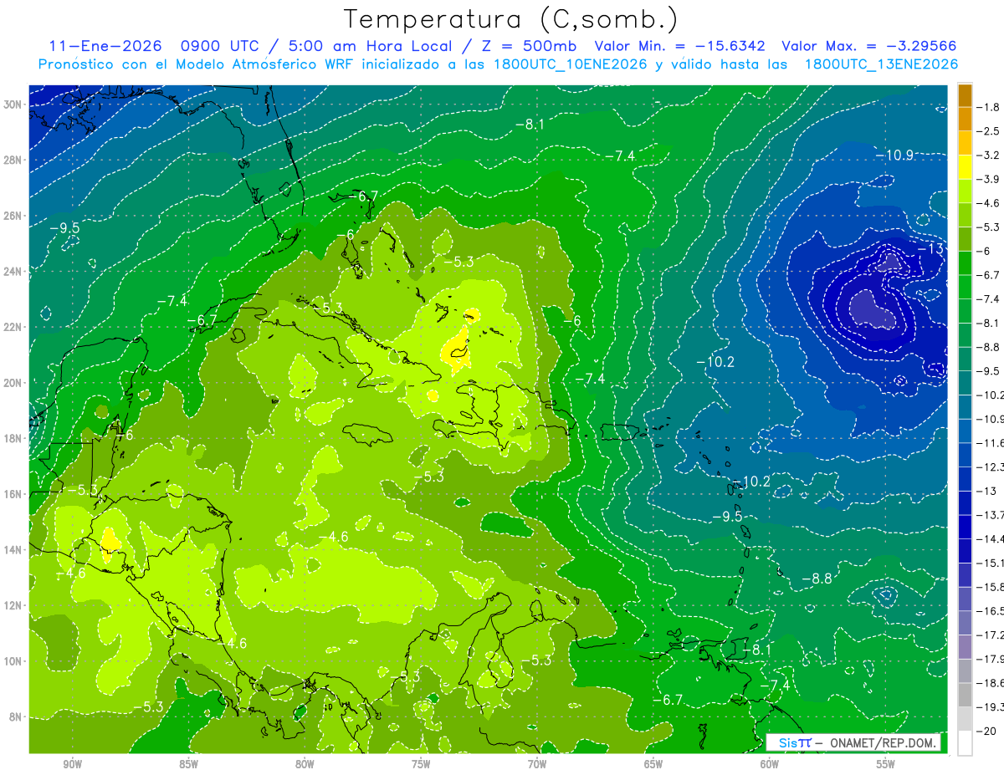
Task: Click the orange legend swatch between -2.5 and -3.2
Action: pos(965,143)
